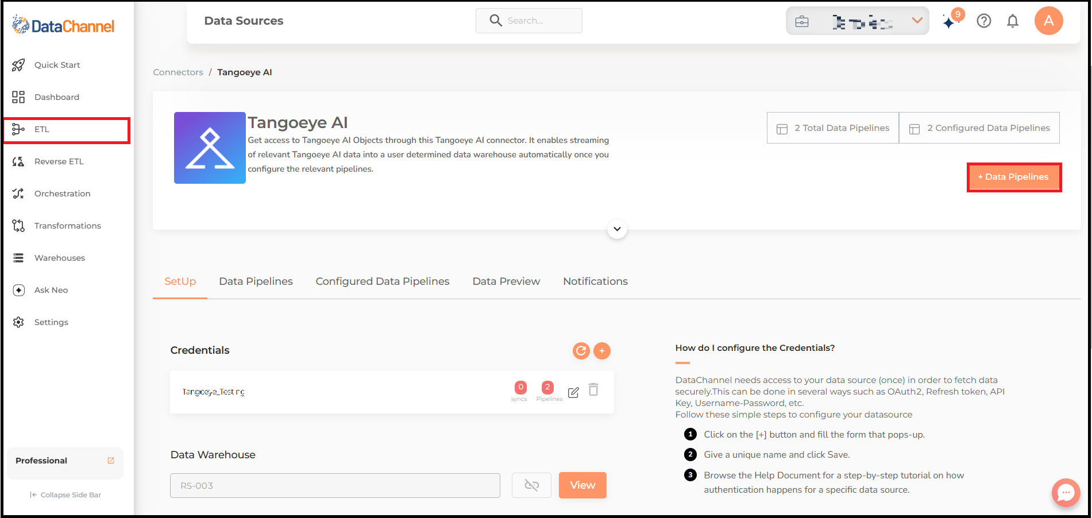Open the chat support bubble
The image size is (1092, 518).
click(1066, 493)
